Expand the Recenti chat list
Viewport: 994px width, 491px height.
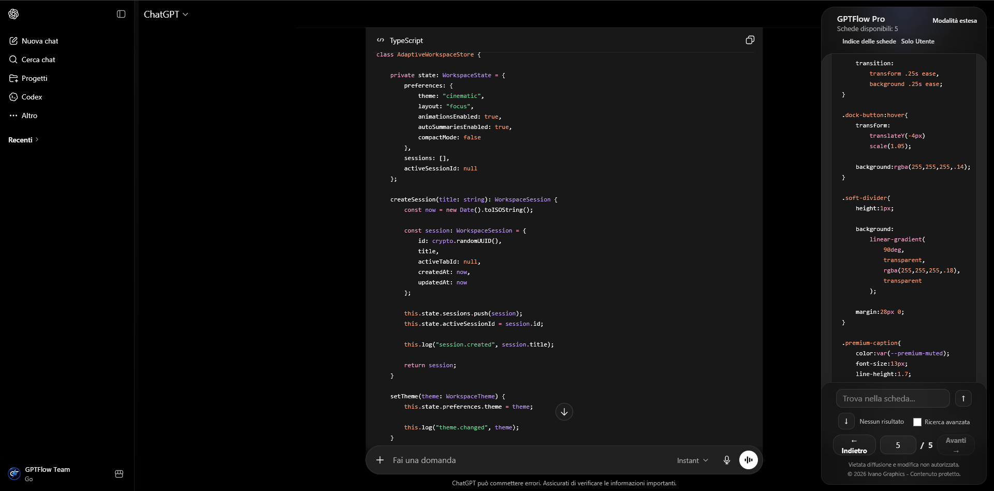(x=24, y=140)
